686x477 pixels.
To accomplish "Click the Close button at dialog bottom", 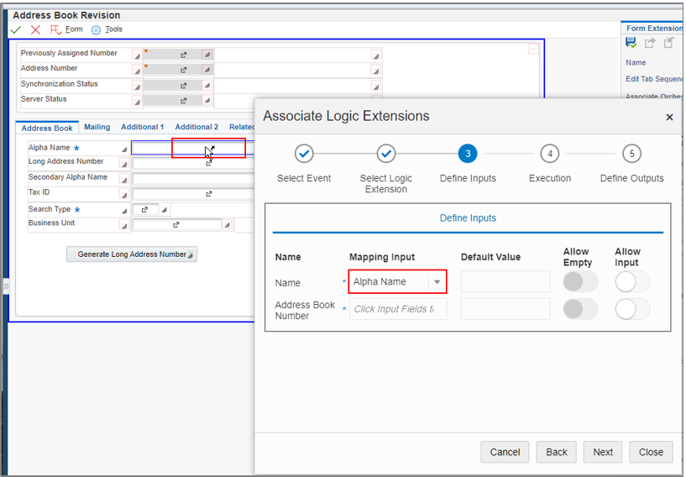I will (x=651, y=452).
